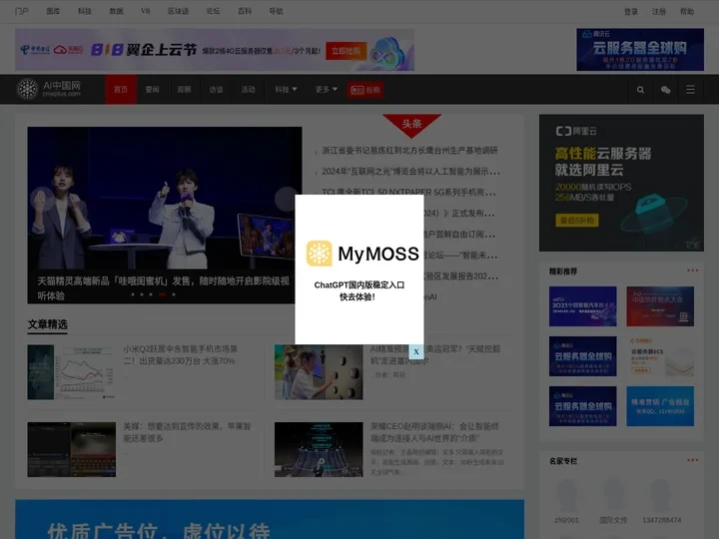Screen dimensions: 719x539
Task: Open 论坛 in the top bar
Action: pos(214,11)
